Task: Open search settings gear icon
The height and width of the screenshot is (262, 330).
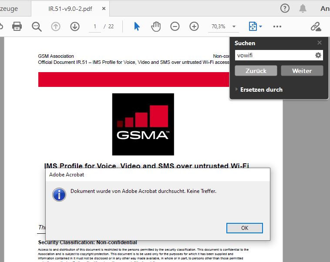Action: (318, 55)
